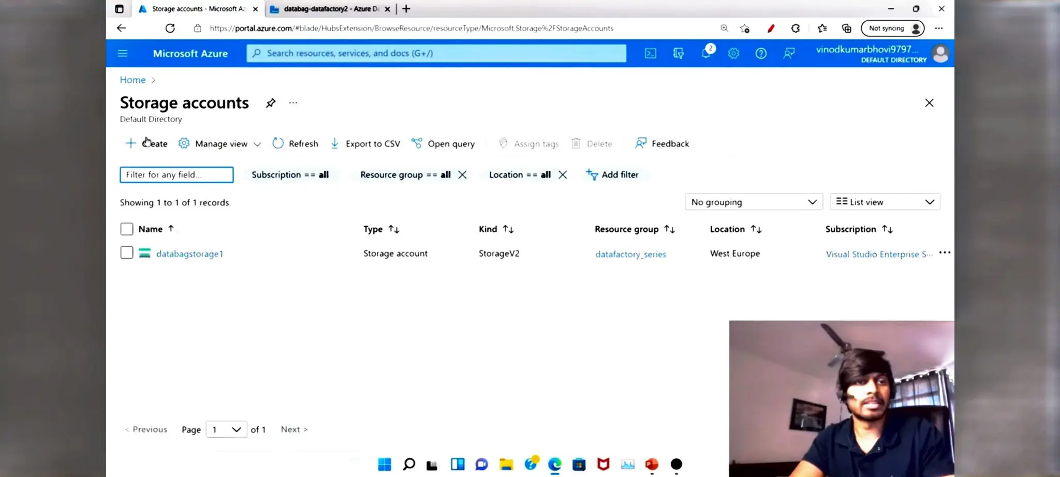
Task: Open the Azure portal hamburger menu
Action: (123, 53)
